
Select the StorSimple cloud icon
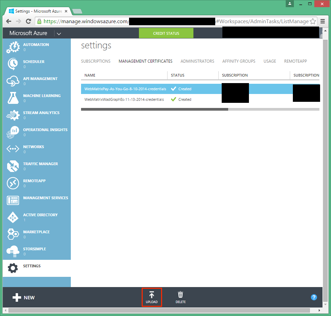click(13, 251)
